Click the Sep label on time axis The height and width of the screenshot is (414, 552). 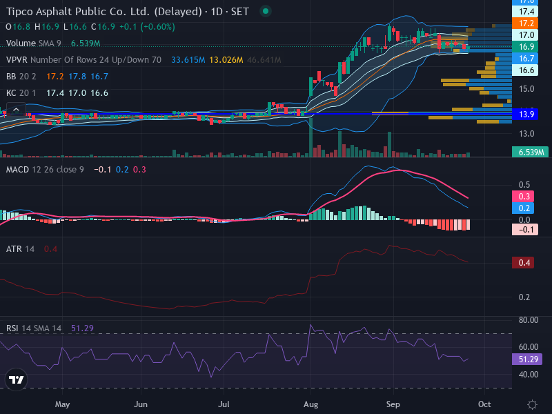click(393, 404)
